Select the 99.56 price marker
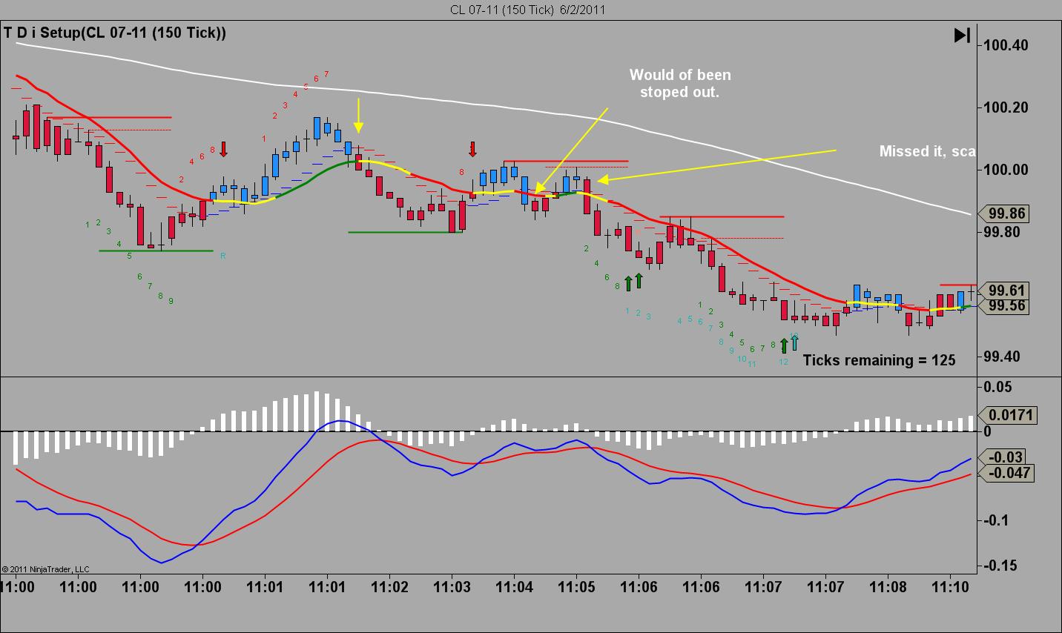1062x633 pixels. pyautogui.click(x=1005, y=305)
